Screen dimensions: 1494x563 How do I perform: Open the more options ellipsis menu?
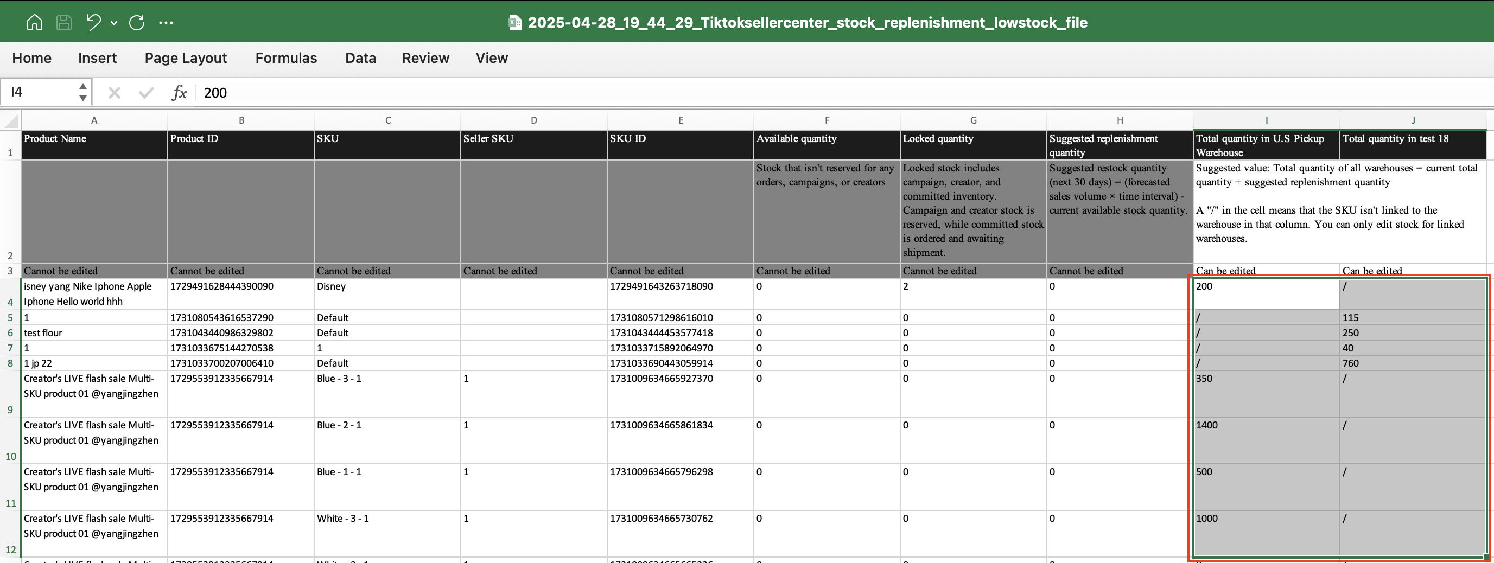pyautogui.click(x=166, y=23)
